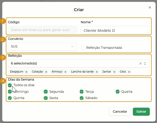Expand the Refeição multi-select arrows
This screenshot has width=157, height=123.
click(x=145, y=63)
